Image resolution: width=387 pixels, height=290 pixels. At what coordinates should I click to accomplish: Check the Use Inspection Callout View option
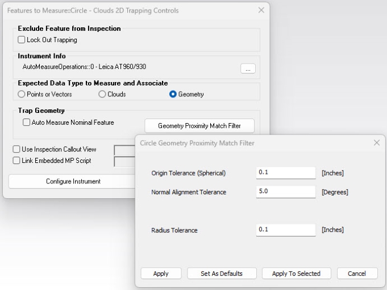click(x=16, y=149)
